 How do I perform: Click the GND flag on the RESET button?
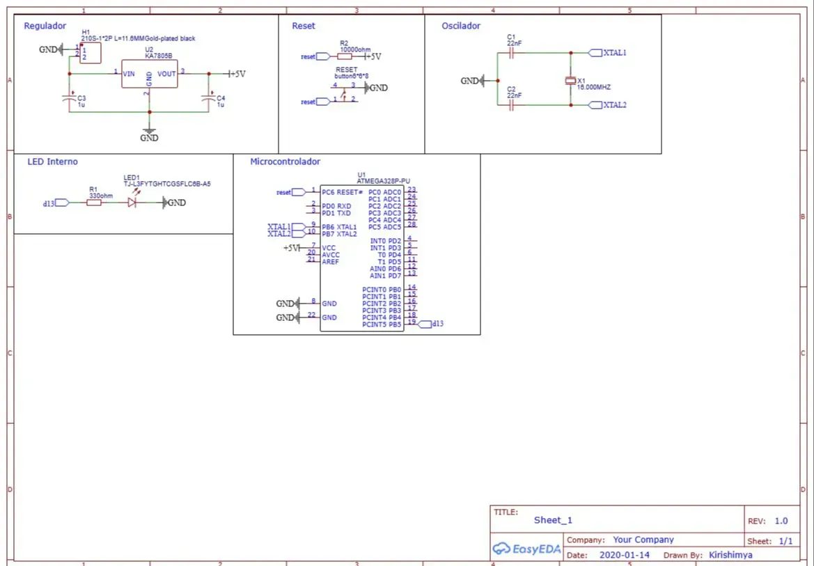(x=377, y=88)
